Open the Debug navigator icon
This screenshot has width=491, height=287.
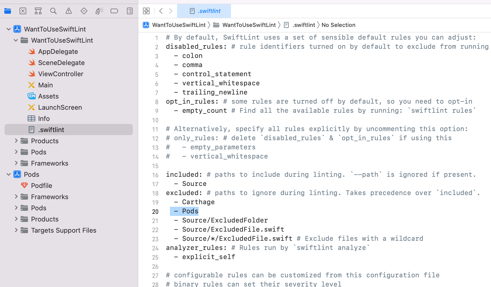tap(99, 11)
